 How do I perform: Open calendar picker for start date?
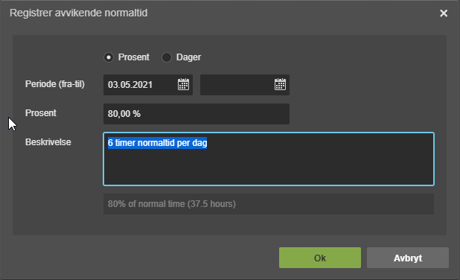tap(183, 85)
